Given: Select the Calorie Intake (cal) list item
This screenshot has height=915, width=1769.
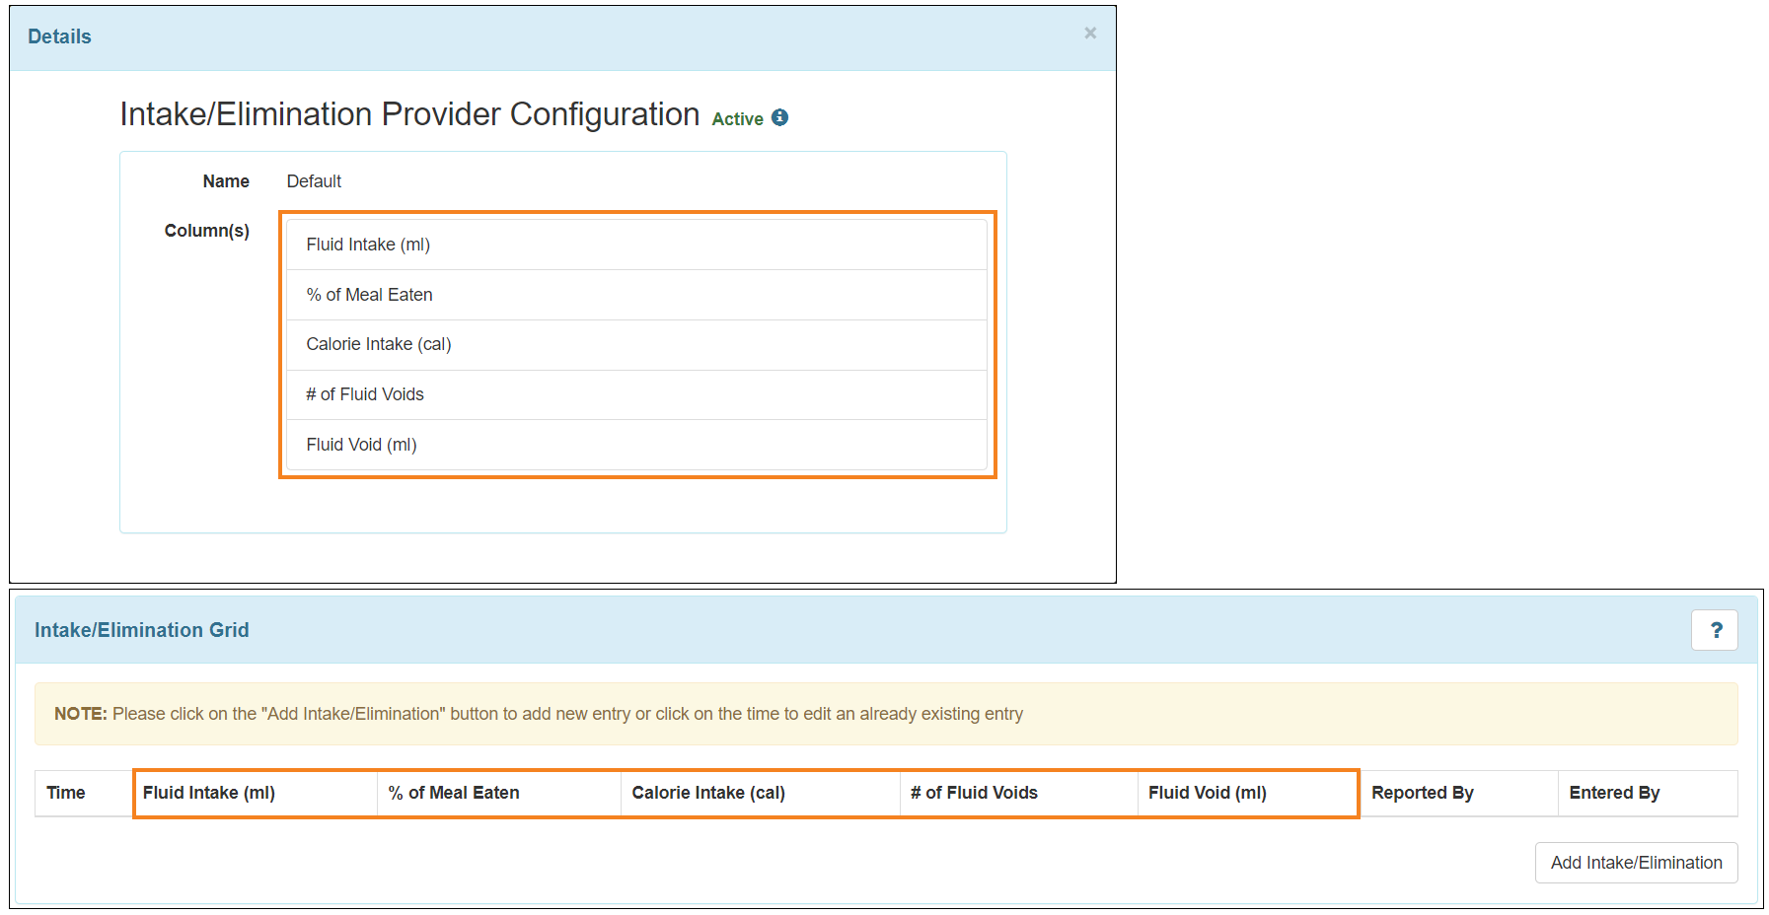Looking at the screenshot, I should [636, 344].
